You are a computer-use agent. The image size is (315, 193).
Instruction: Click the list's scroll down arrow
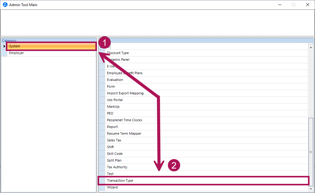tap(311, 189)
